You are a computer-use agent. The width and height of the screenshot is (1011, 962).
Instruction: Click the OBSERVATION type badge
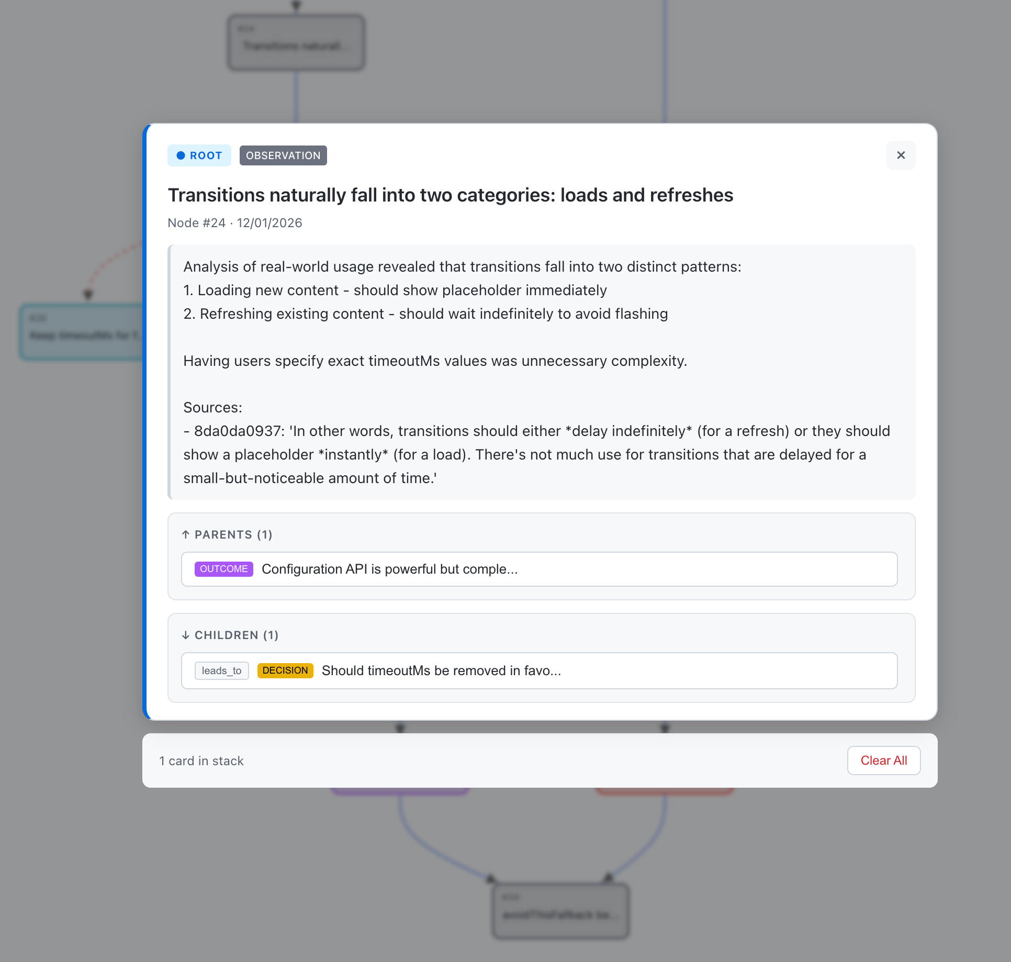[x=283, y=155]
